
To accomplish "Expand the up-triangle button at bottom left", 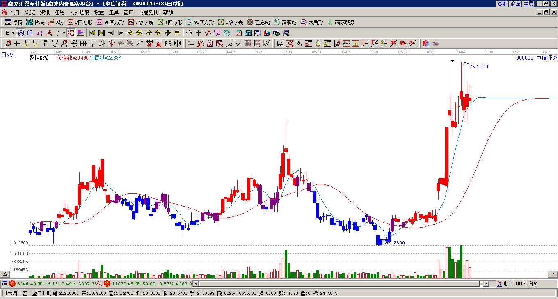I will pos(5,274).
